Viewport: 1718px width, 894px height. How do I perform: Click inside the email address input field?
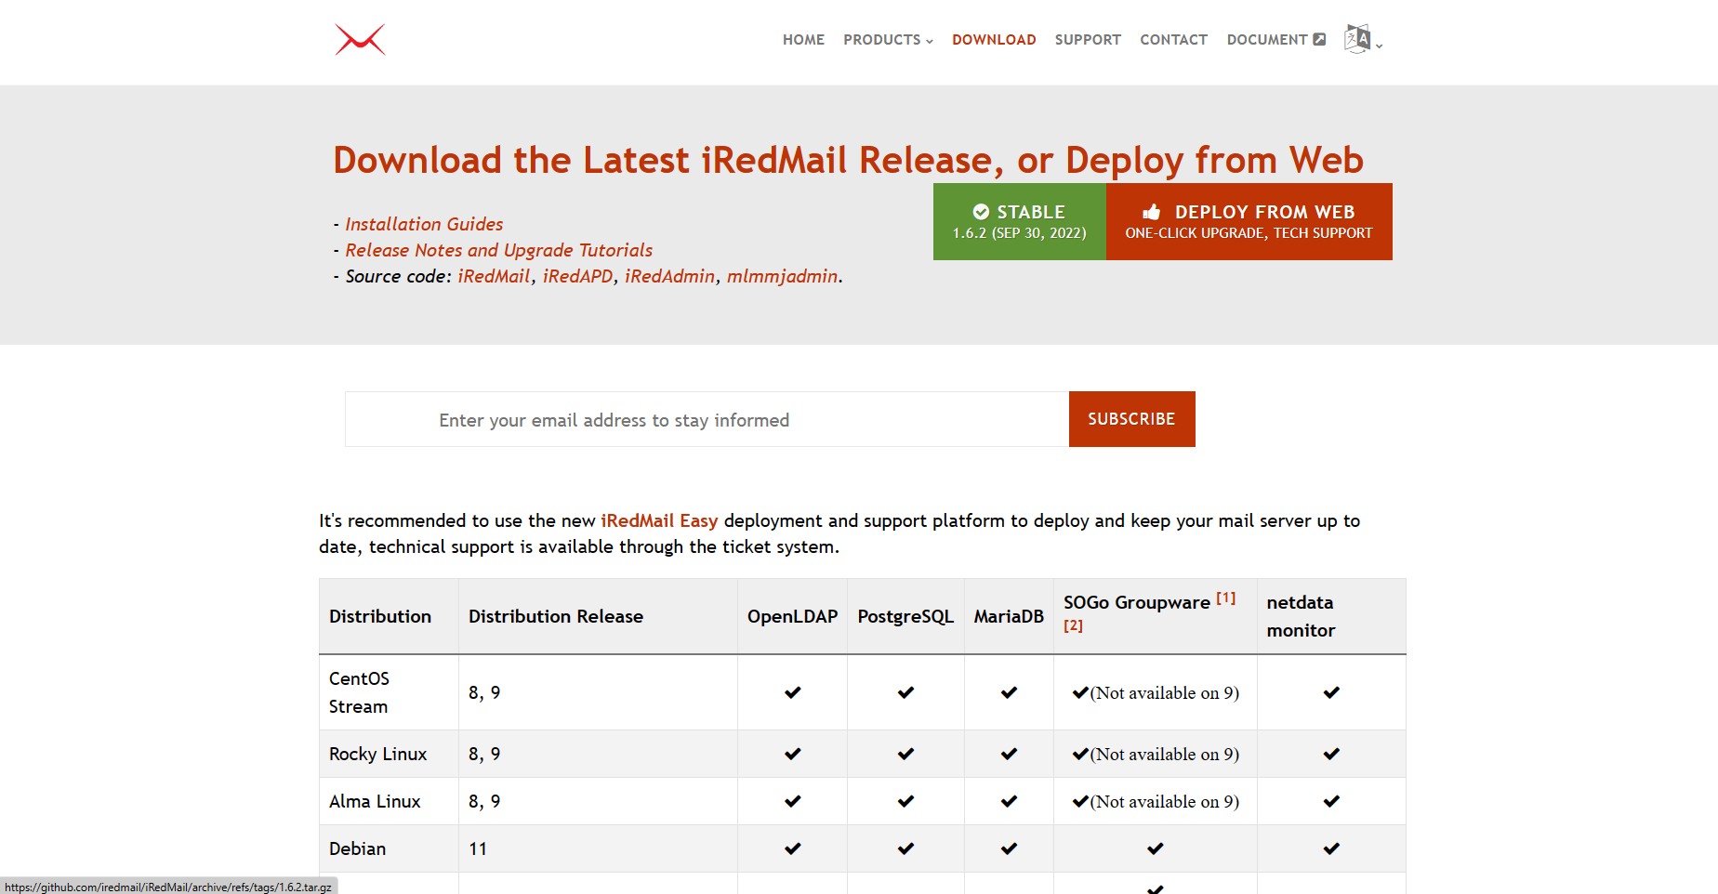pyautogui.click(x=707, y=420)
